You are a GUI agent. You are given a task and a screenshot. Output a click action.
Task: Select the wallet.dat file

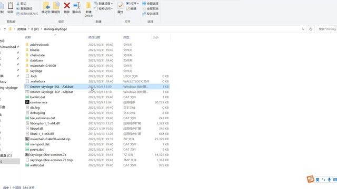pyautogui.click(x=97, y=165)
